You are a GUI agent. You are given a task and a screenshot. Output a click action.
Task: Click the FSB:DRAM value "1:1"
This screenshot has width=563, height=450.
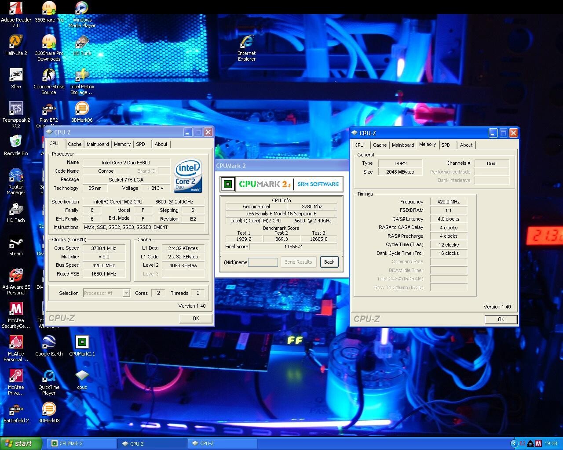[448, 210]
